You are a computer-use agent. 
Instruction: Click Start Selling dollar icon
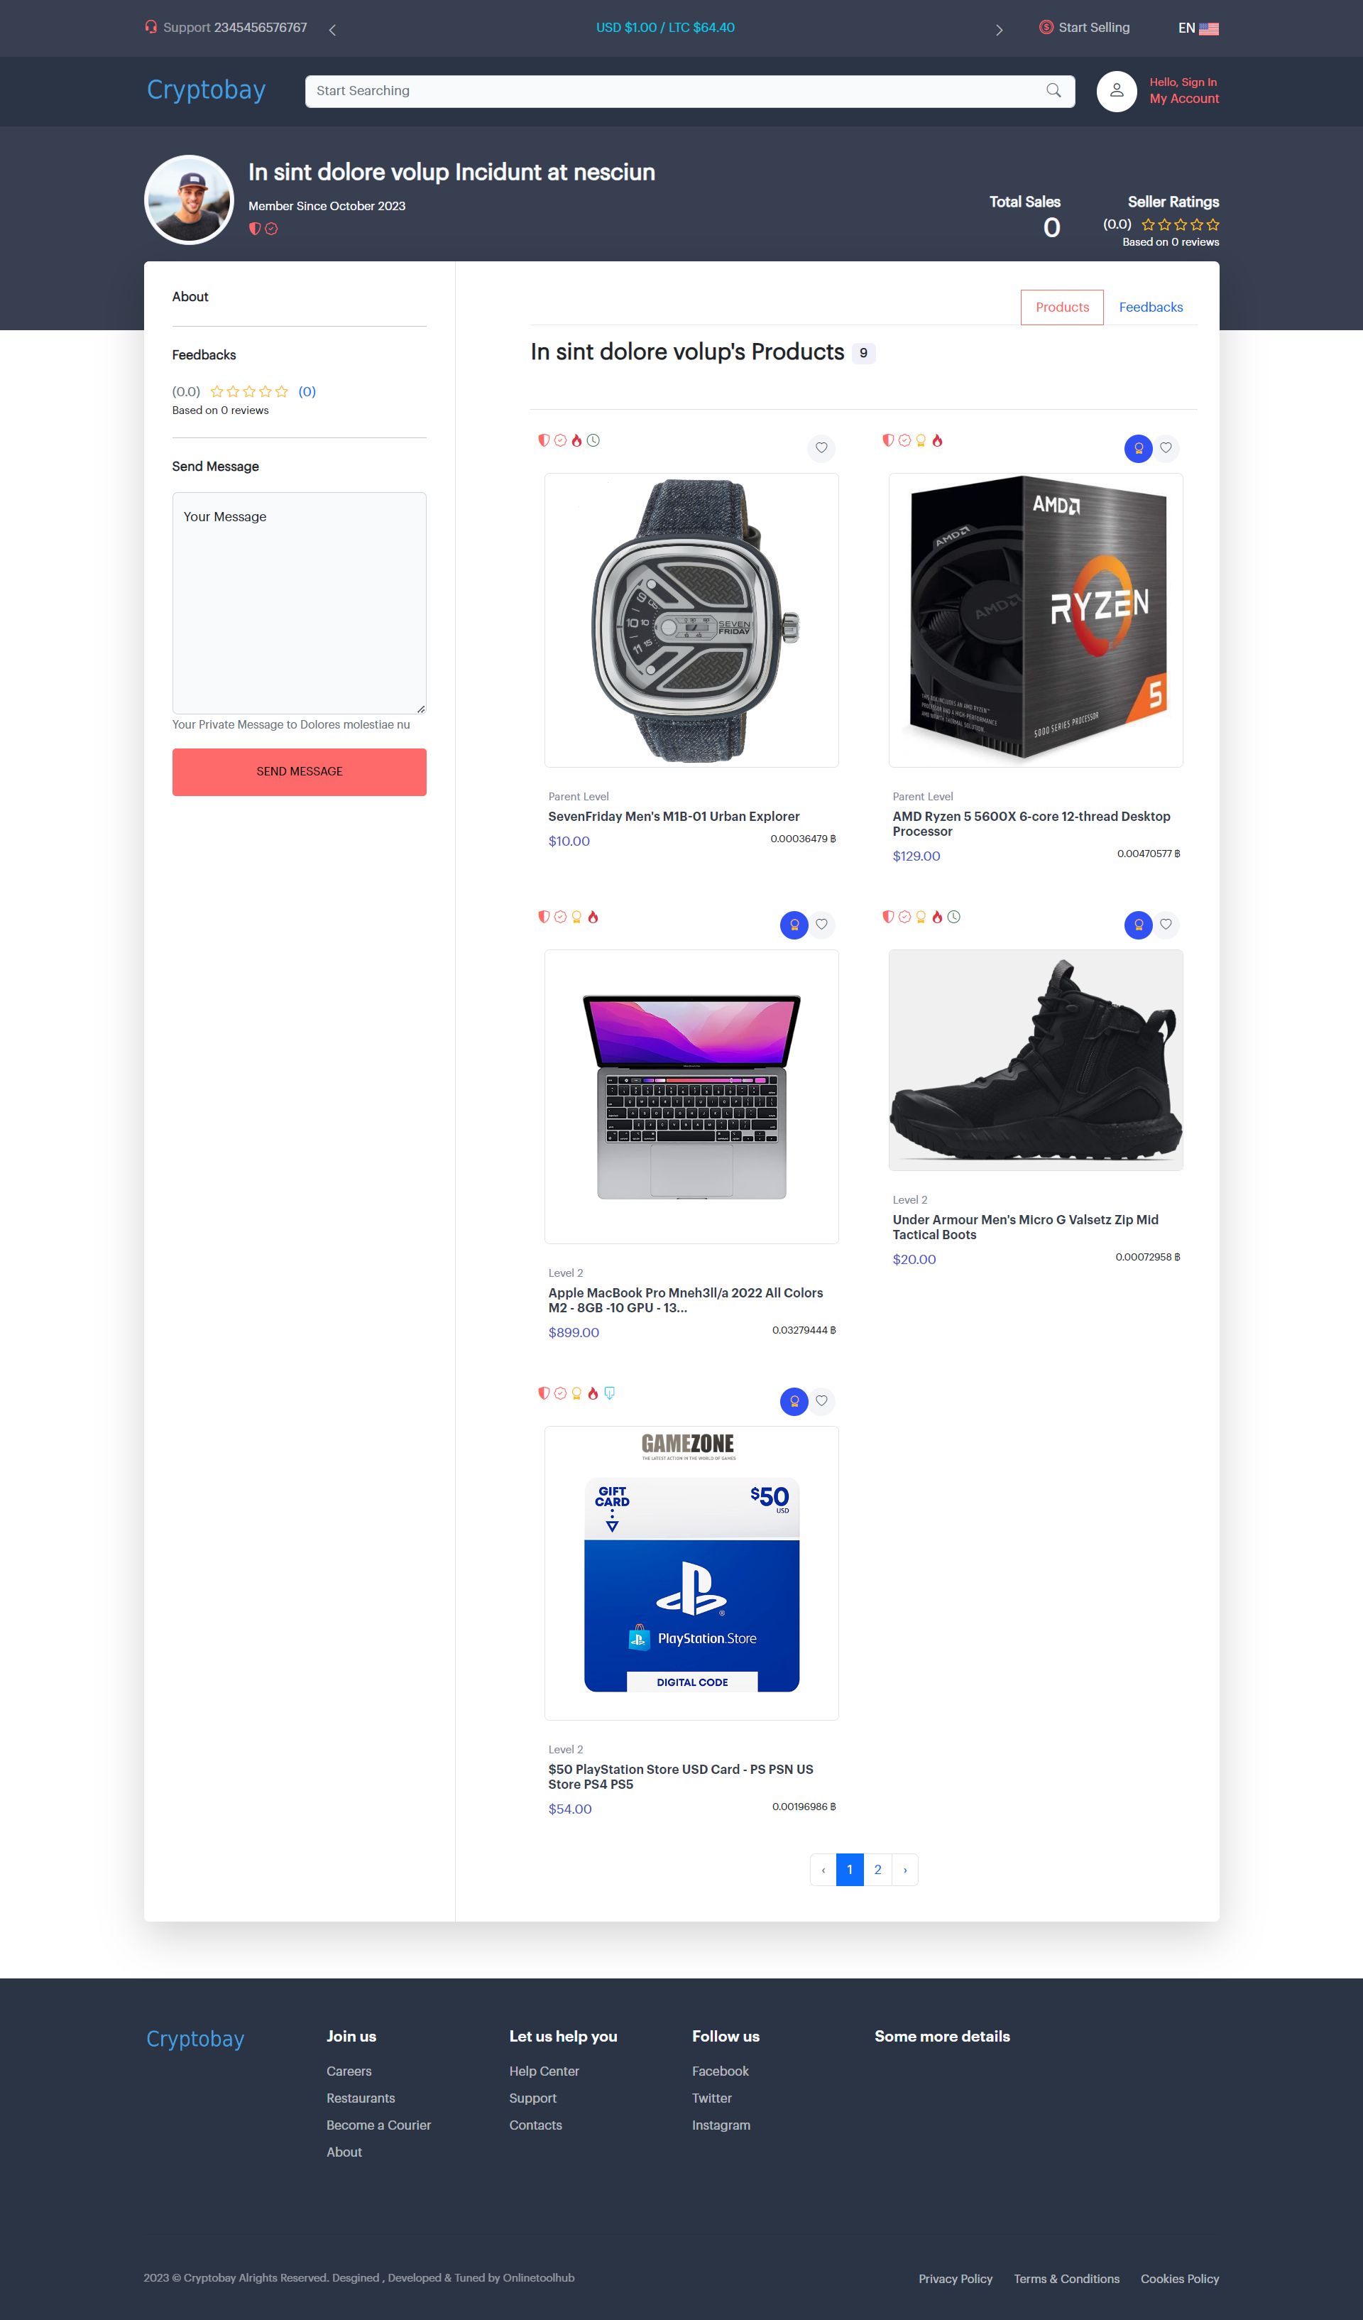pyautogui.click(x=1046, y=28)
